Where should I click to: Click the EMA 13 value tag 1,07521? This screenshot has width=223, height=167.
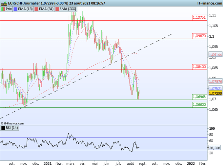[215, 89]
